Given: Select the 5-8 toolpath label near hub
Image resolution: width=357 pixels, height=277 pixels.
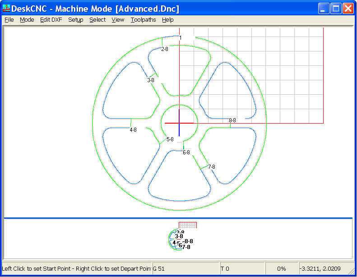Looking at the screenshot, I should pyautogui.click(x=170, y=139).
